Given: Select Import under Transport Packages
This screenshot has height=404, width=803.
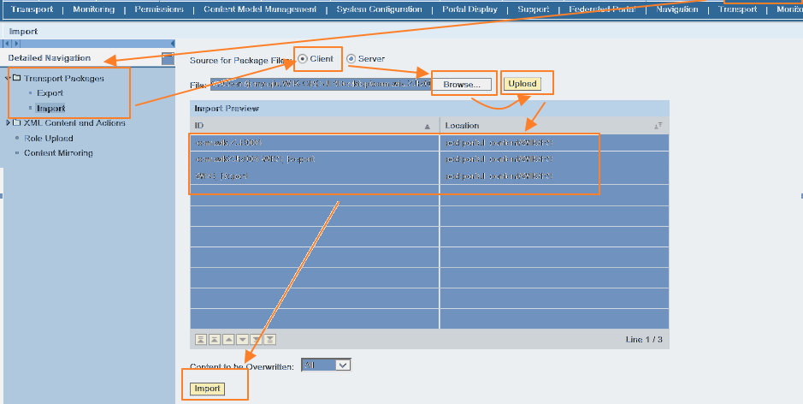Looking at the screenshot, I should tap(50, 108).
